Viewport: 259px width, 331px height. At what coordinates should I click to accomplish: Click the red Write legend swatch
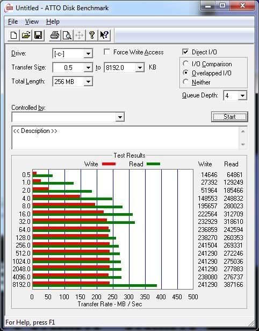pos(109,164)
